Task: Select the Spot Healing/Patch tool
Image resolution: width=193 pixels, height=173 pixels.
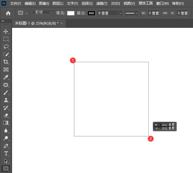Action: [x=6, y=85]
